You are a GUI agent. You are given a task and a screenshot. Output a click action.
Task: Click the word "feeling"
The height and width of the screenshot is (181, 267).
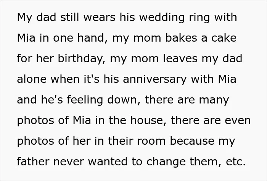point(85,100)
